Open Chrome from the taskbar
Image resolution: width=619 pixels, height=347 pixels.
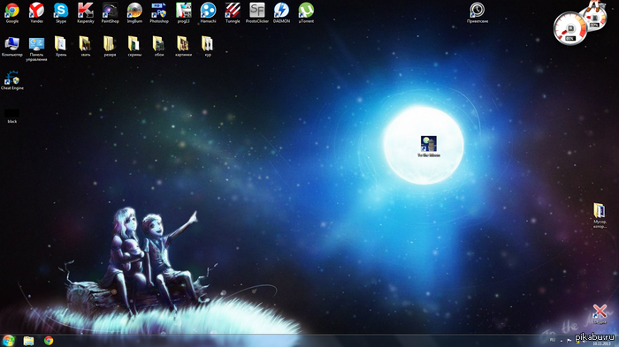click(49, 340)
